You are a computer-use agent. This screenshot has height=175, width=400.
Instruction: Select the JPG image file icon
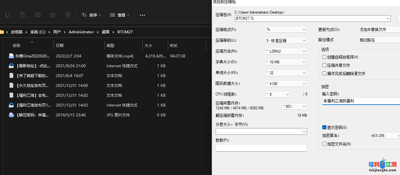pos(11,115)
